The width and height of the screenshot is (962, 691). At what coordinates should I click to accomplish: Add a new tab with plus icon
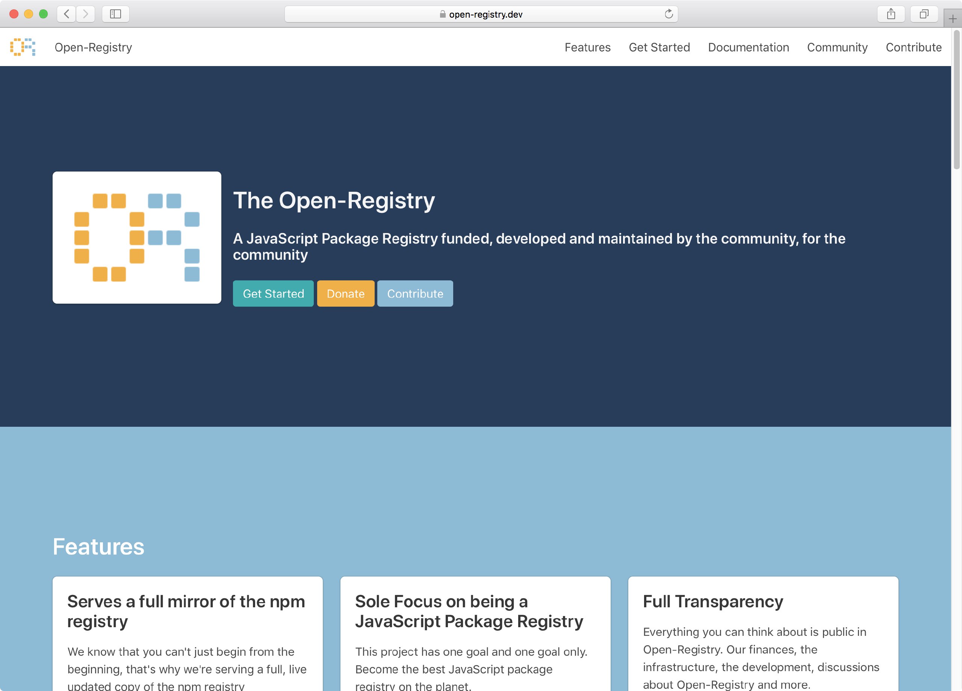pyautogui.click(x=953, y=19)
